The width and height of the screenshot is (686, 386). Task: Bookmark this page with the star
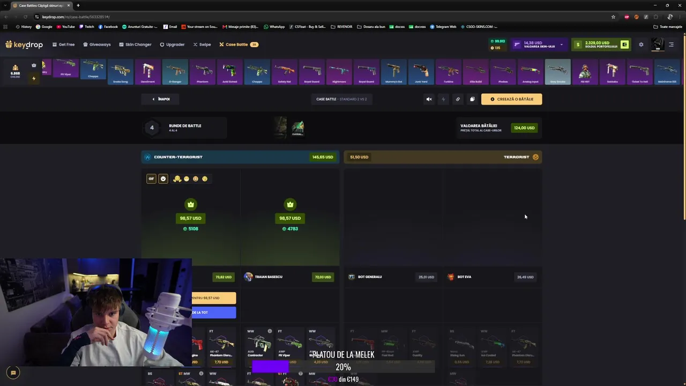tap(613, 17)
